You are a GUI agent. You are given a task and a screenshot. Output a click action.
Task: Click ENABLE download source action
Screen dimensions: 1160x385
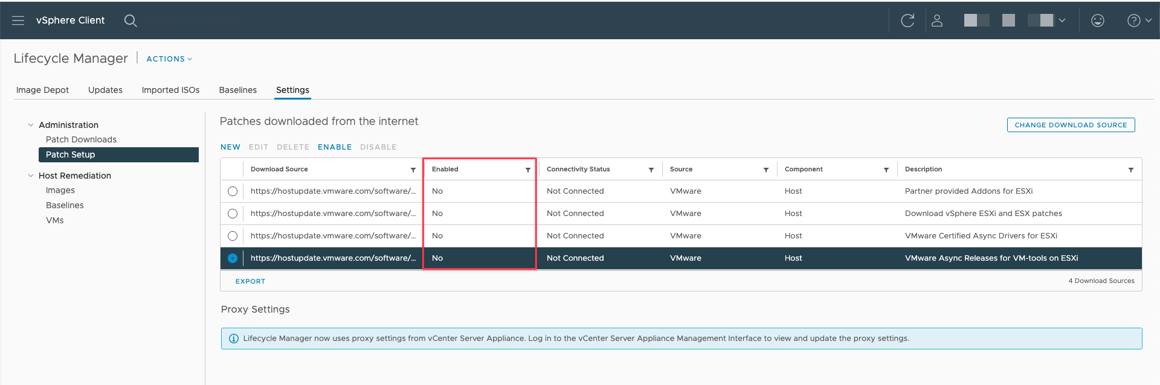click(x=335, y=147)
